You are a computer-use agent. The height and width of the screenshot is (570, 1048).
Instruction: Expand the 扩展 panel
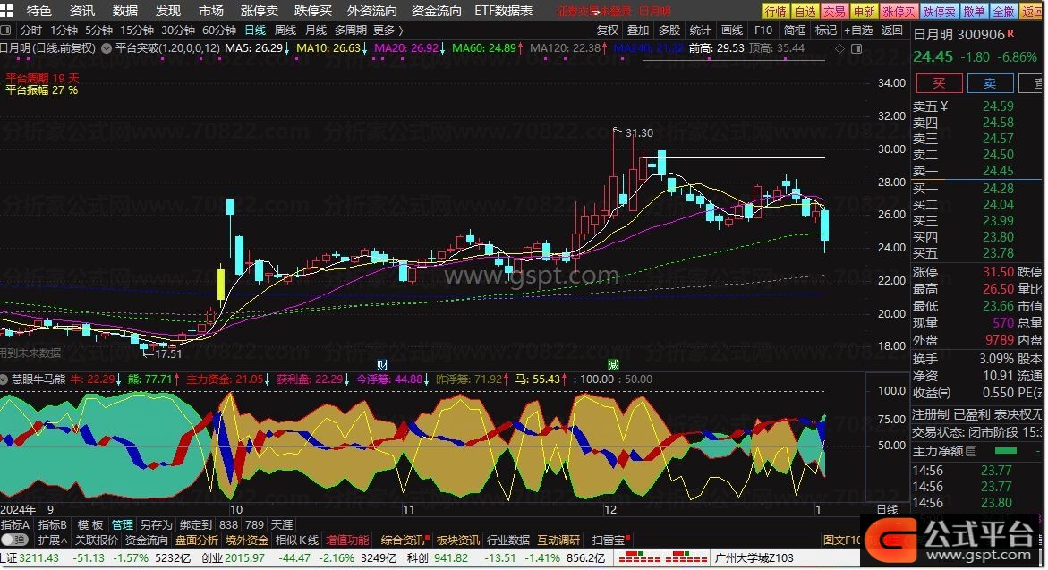pyautogui.click(x=52, y=540)
